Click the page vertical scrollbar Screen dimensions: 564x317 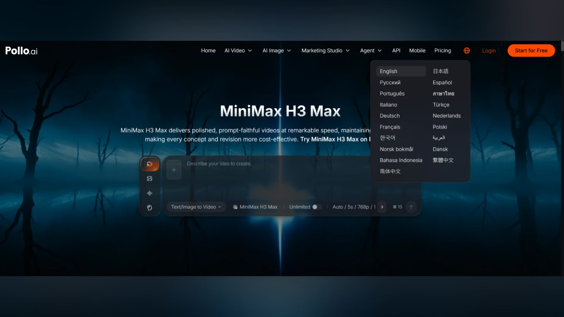pos(562,46)
